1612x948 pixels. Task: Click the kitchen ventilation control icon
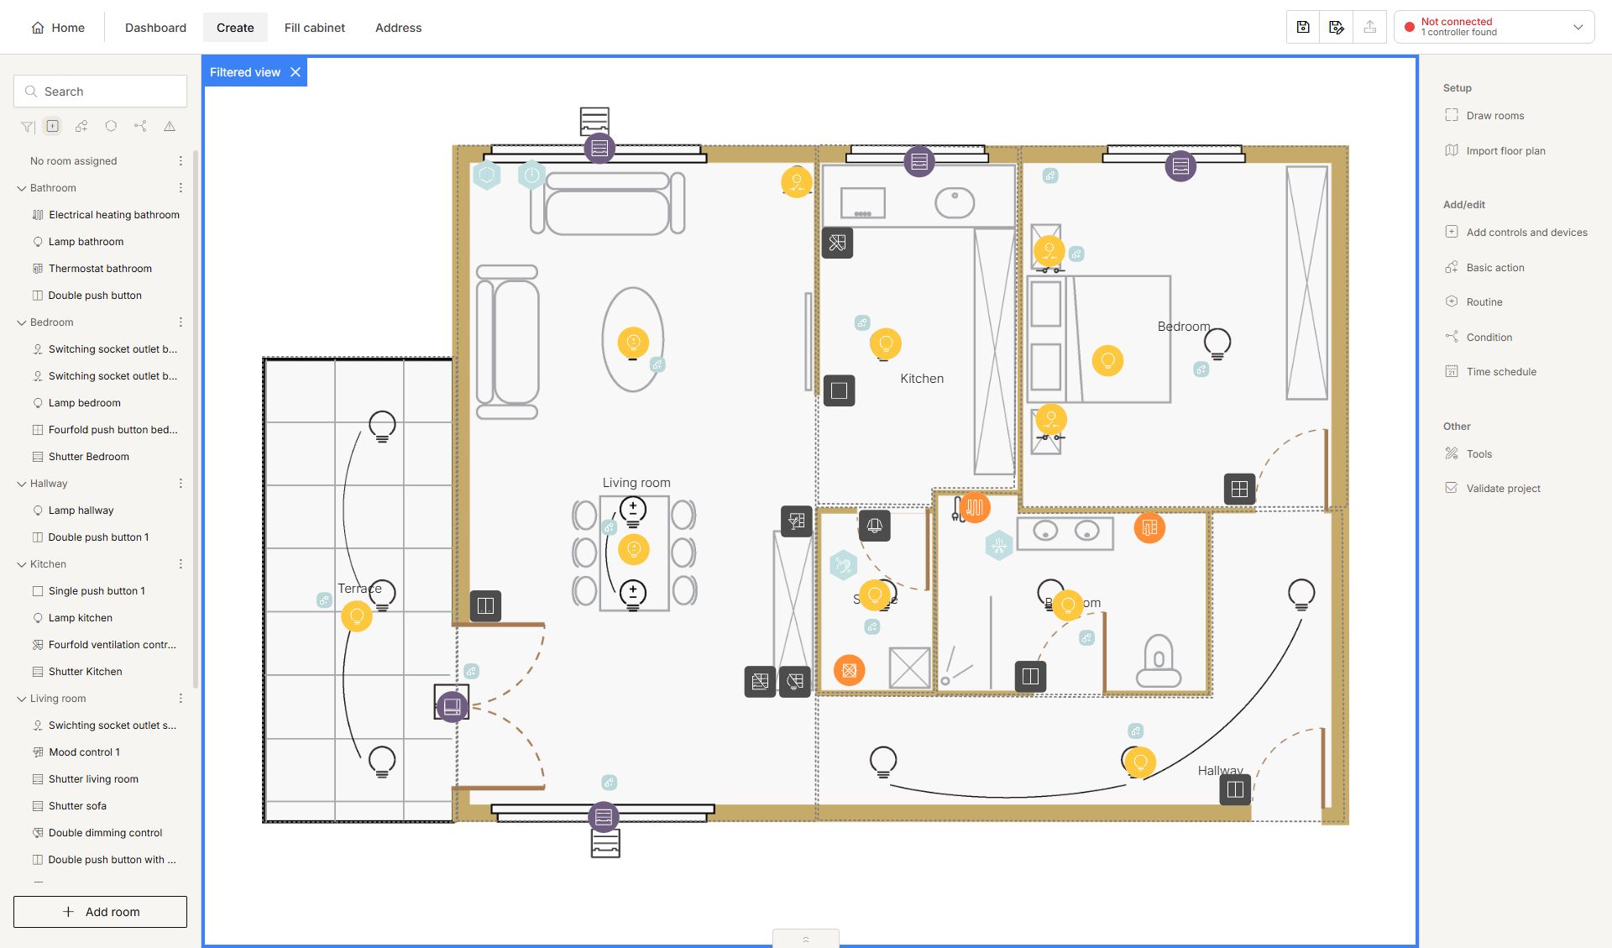point(837,243)
